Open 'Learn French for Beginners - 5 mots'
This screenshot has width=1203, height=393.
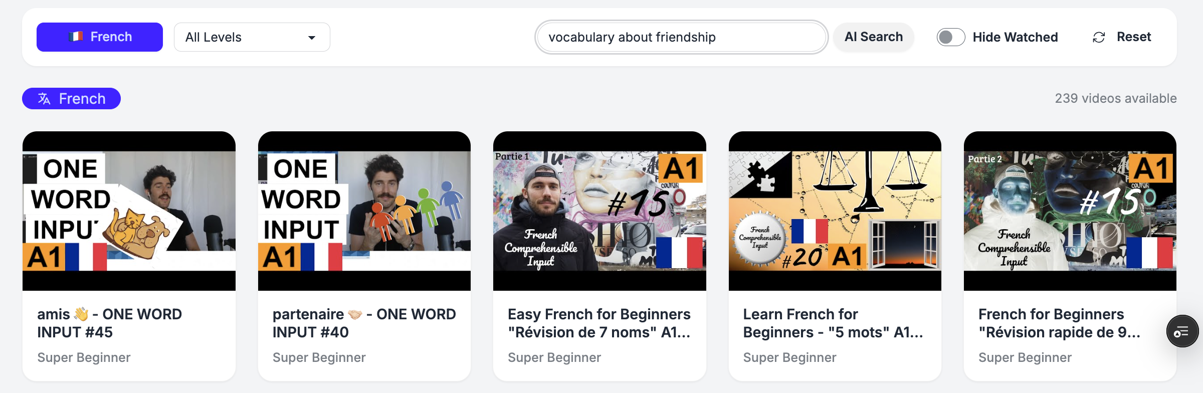[834, 323]
